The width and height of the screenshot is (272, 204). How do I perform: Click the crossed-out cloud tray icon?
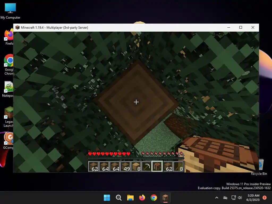(x=225, y=198)
